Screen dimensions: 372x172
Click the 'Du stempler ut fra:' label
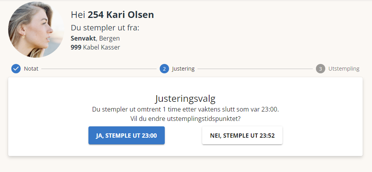click(x=105, y=28)
